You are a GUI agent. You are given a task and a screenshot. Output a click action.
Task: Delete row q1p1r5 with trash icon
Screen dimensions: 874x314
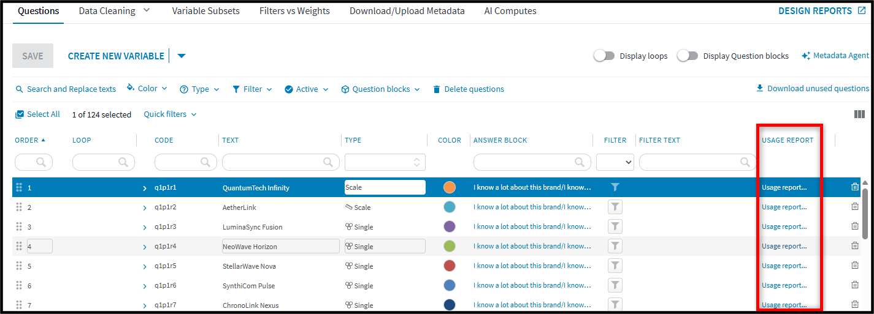click(x=855, y=265)
